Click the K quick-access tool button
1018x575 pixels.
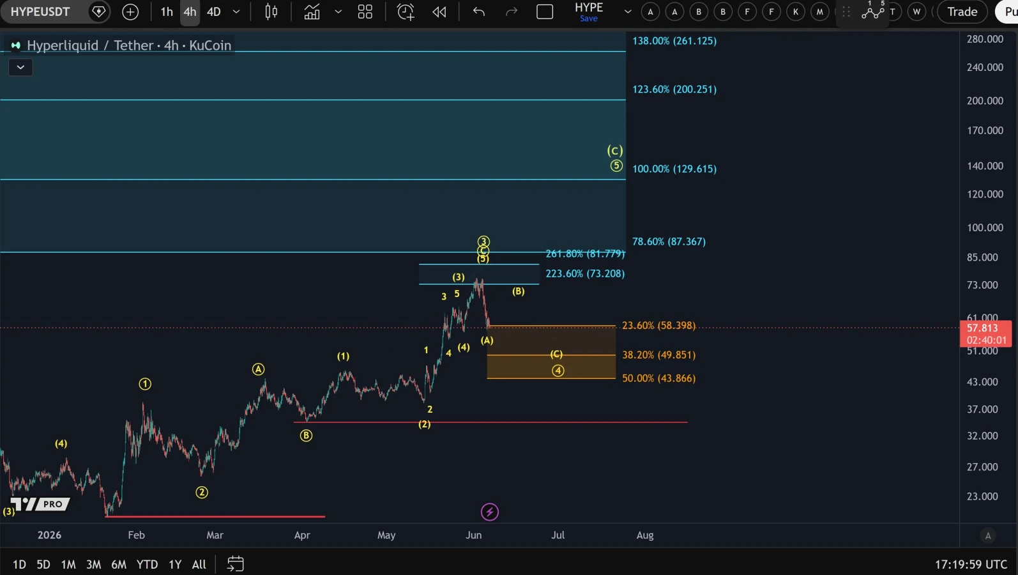coord(796,11)
